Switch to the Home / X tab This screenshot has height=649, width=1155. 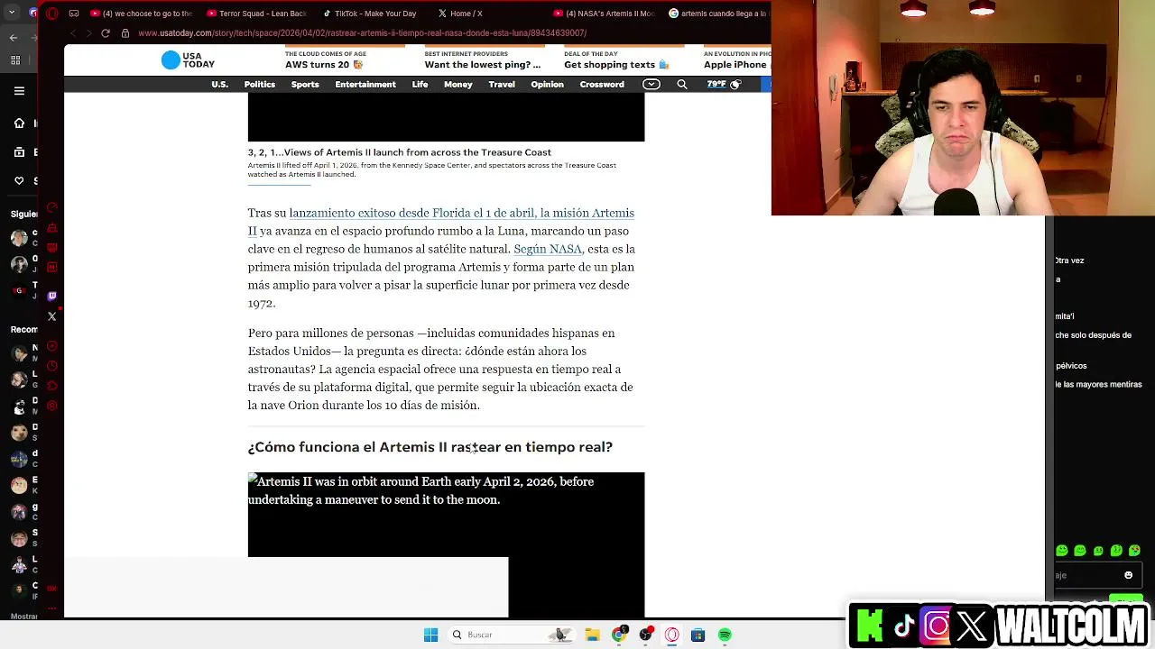tap(460, 14)
